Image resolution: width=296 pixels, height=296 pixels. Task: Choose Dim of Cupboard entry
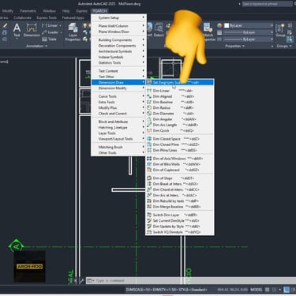point(180,170)
